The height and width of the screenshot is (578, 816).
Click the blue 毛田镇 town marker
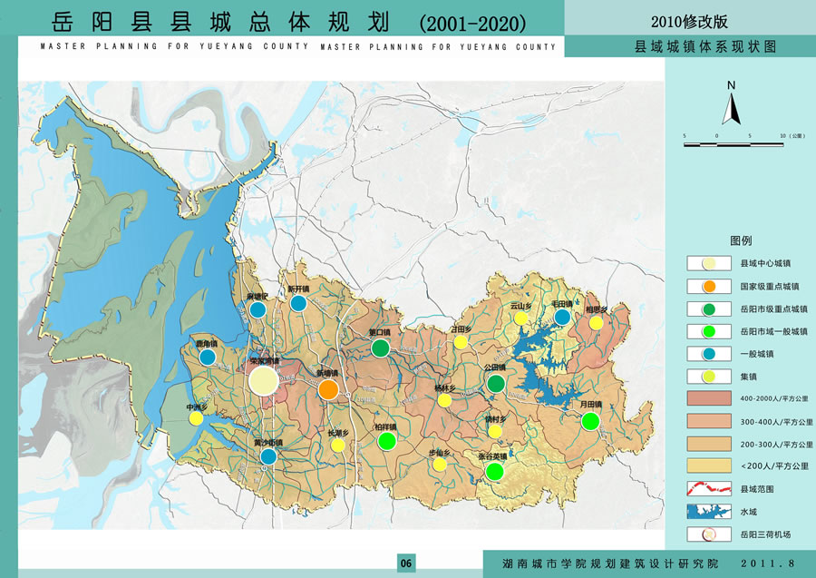[x=563, y=317]
